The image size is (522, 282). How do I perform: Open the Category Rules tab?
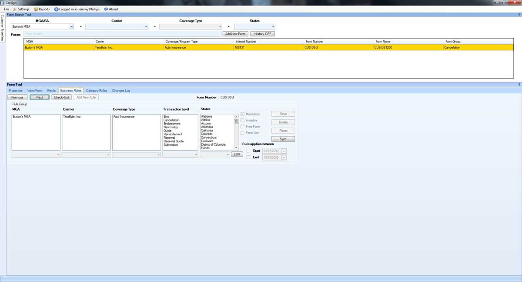tap(97, 91)
